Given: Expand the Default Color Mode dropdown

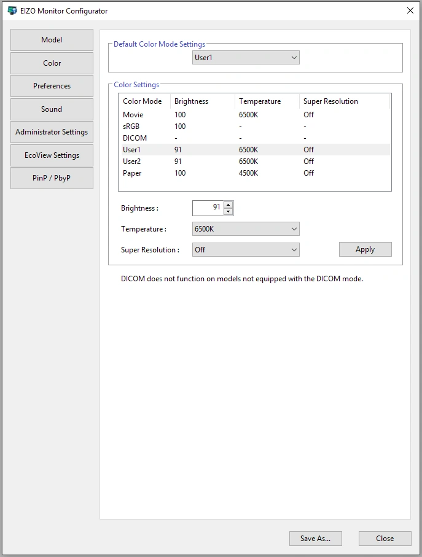Looking at the screenshot, I should click(246, 58).
